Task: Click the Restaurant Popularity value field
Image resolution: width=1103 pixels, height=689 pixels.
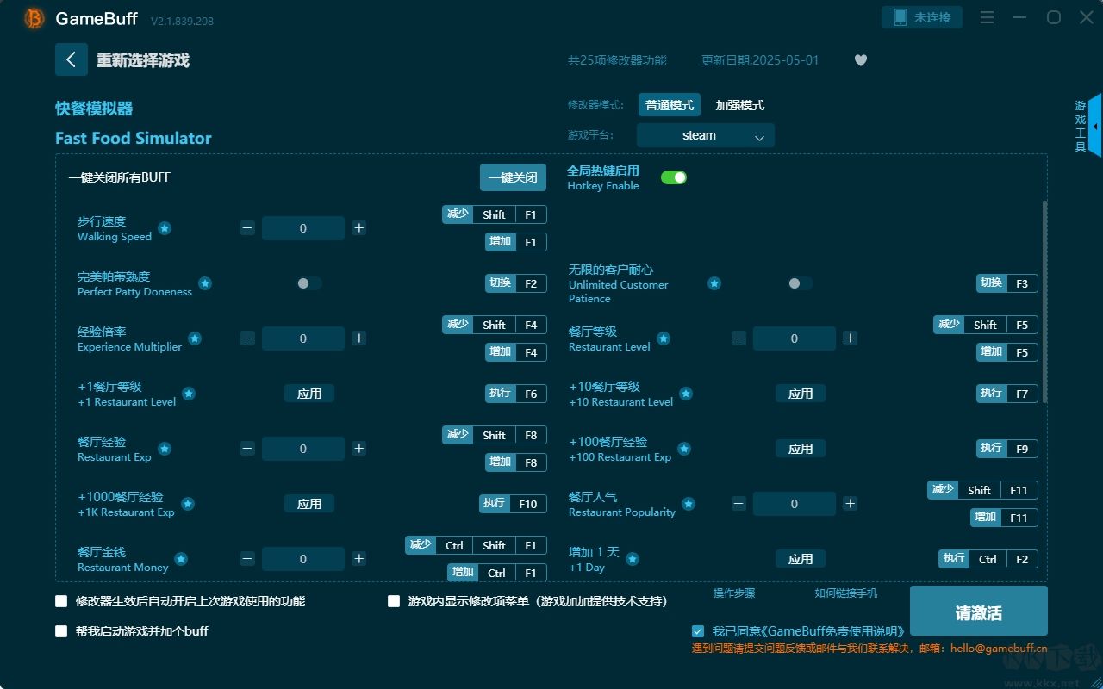Action: pyautogui.click(x=795, y=504)
